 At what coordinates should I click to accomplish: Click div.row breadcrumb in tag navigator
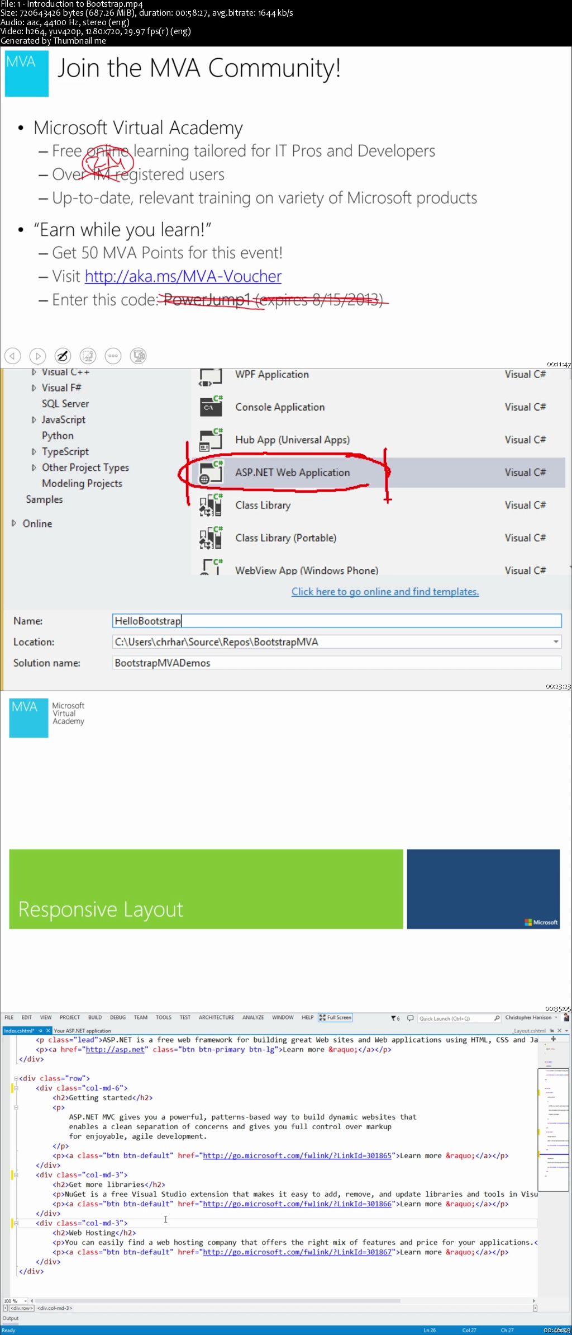pos(22,1308)
